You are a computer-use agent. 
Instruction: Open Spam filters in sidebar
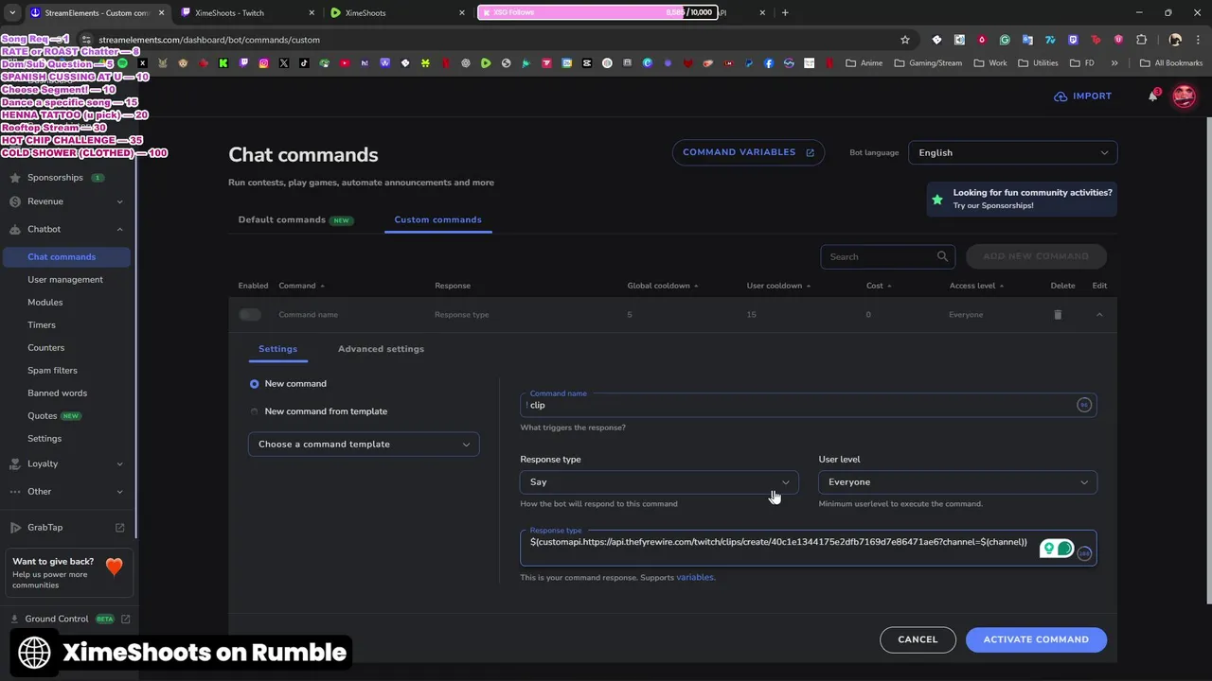pyautogui.click(x=52, y=371)
